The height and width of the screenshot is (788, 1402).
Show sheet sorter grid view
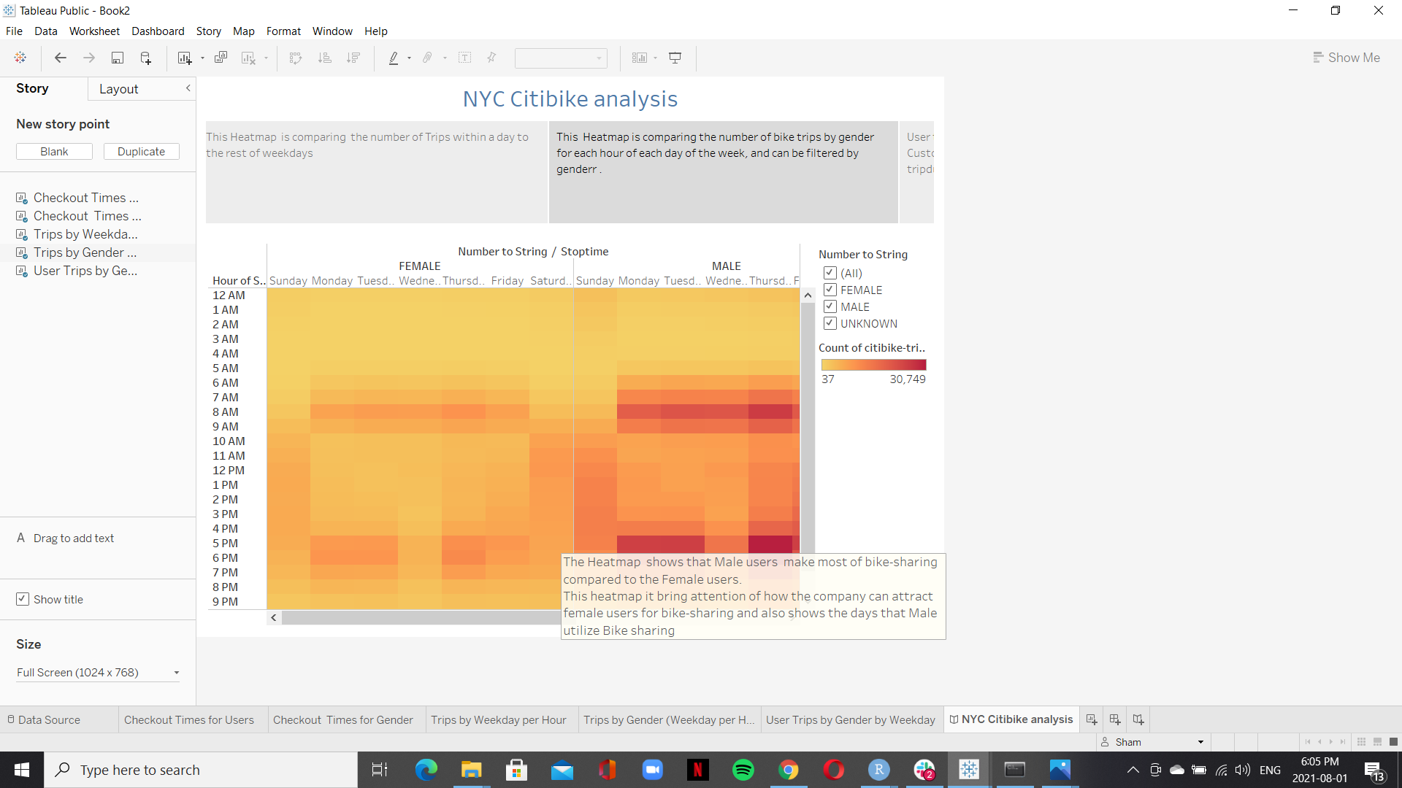pyautogui.click(x=1361, y=742)
